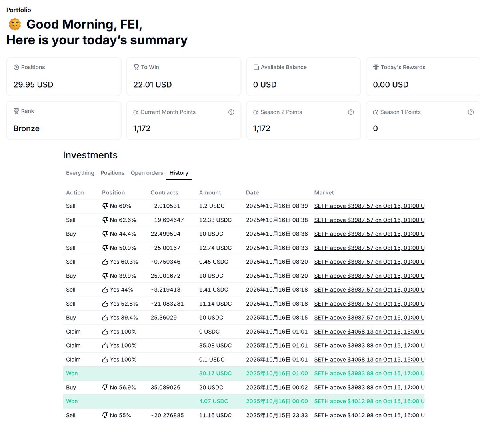Click the thumbs-up icon beside Yes 60.3%

tap(105, 262)
